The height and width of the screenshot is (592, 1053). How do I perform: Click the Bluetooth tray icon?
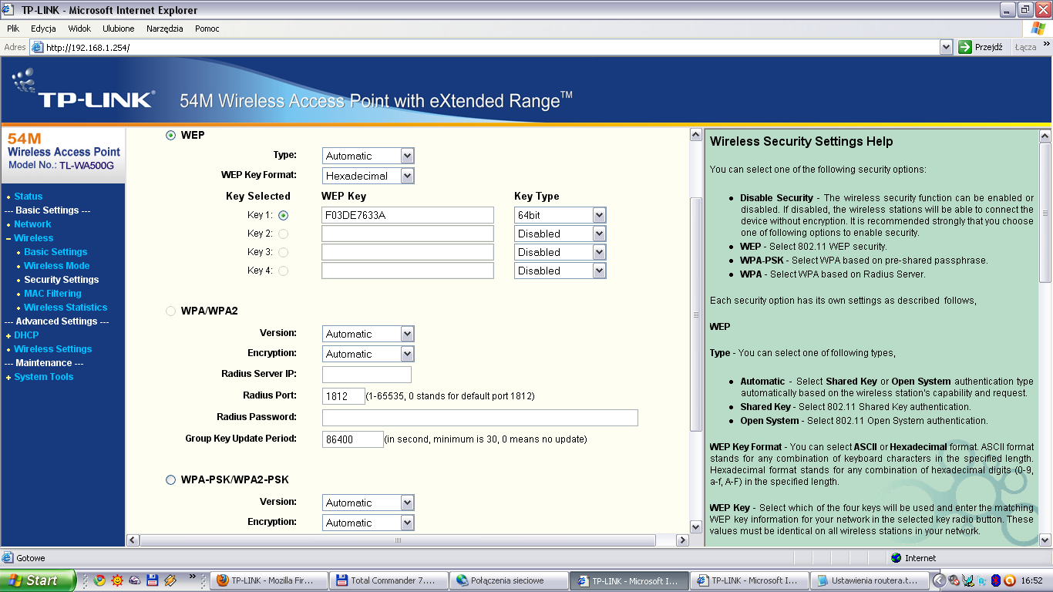pos(995,580)
